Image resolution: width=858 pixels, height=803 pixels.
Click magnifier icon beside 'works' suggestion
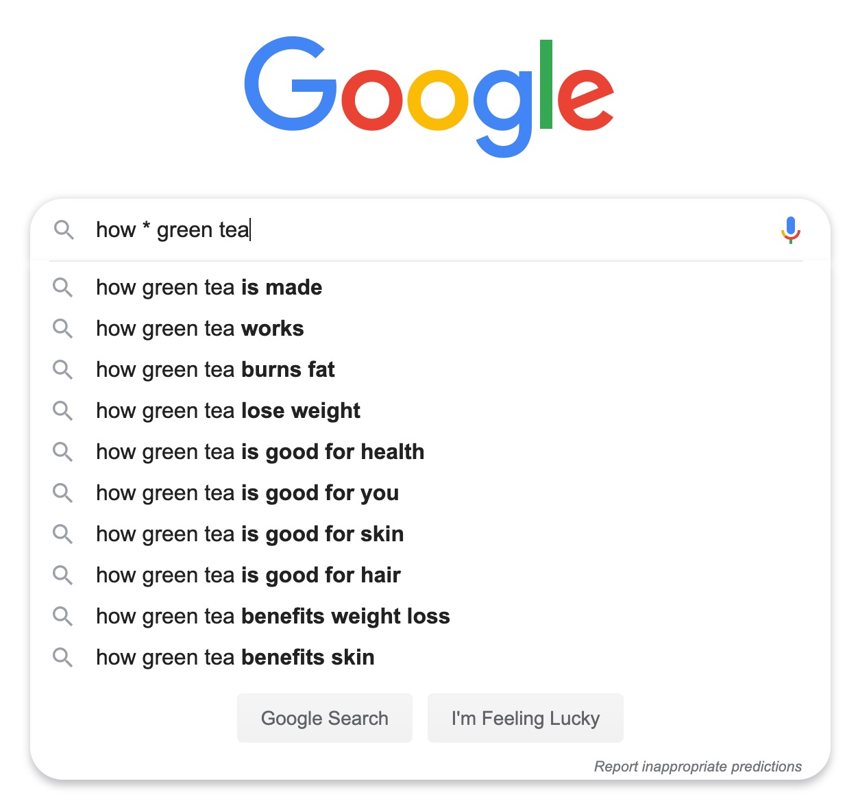click(62, 328)
